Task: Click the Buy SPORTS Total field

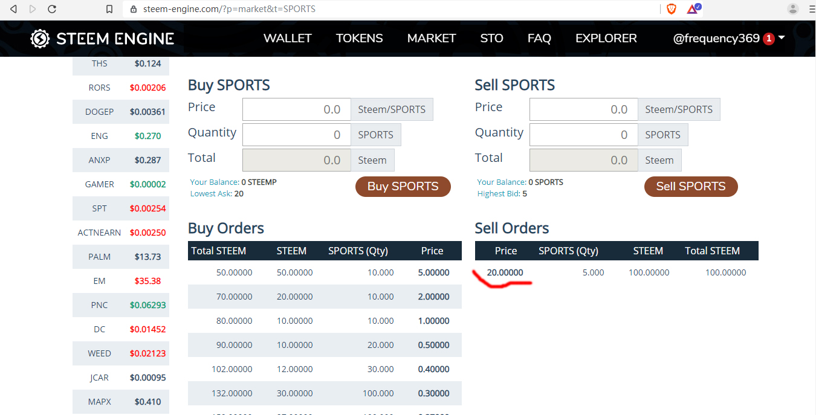Action: (296, 160)
